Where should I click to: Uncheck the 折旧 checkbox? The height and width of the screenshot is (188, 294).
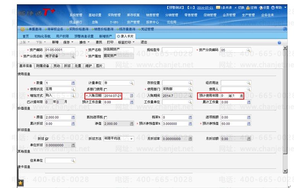(47, 139)
